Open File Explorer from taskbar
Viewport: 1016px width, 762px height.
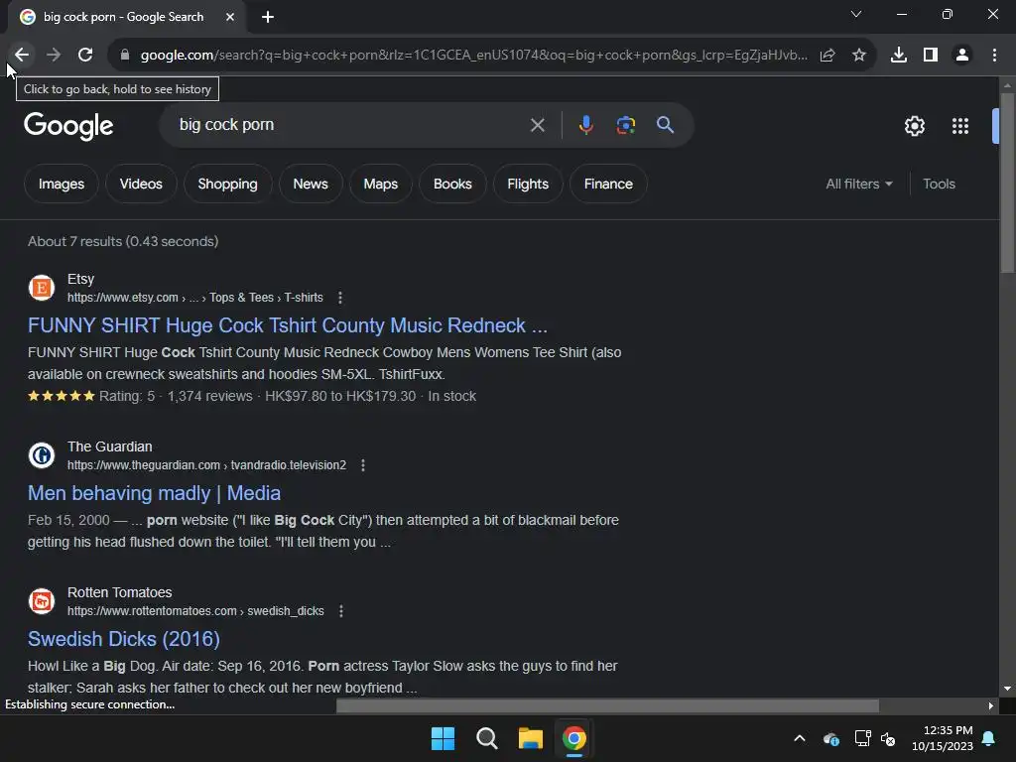530,738
